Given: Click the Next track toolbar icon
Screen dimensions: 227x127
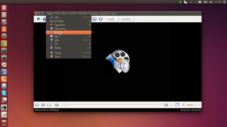Looking at the screenshot, I should (x=100, y=19).
